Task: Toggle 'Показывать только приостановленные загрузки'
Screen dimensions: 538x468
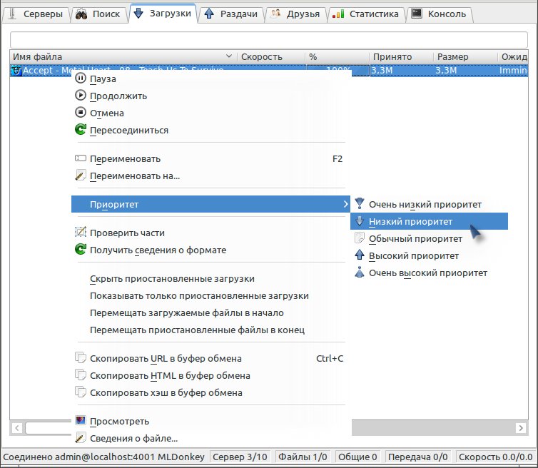Action: tap(210, 295)
